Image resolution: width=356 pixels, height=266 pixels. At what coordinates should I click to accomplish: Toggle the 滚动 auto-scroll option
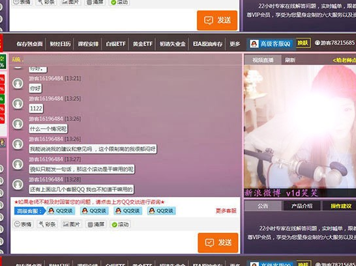point(121,224)
